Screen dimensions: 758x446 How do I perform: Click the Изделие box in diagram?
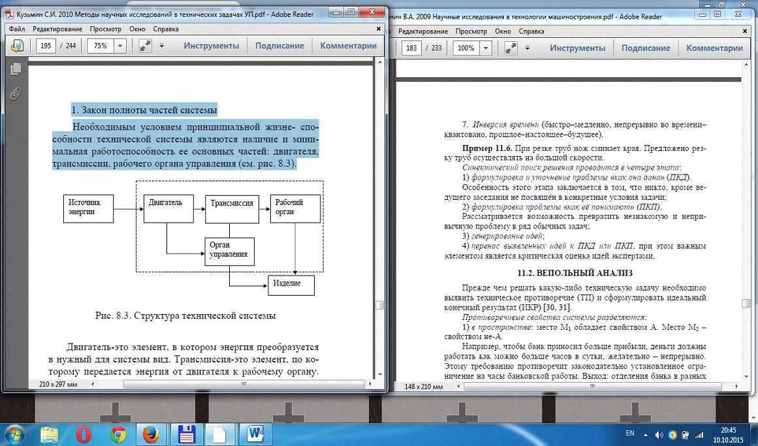[x=291, y=285]
